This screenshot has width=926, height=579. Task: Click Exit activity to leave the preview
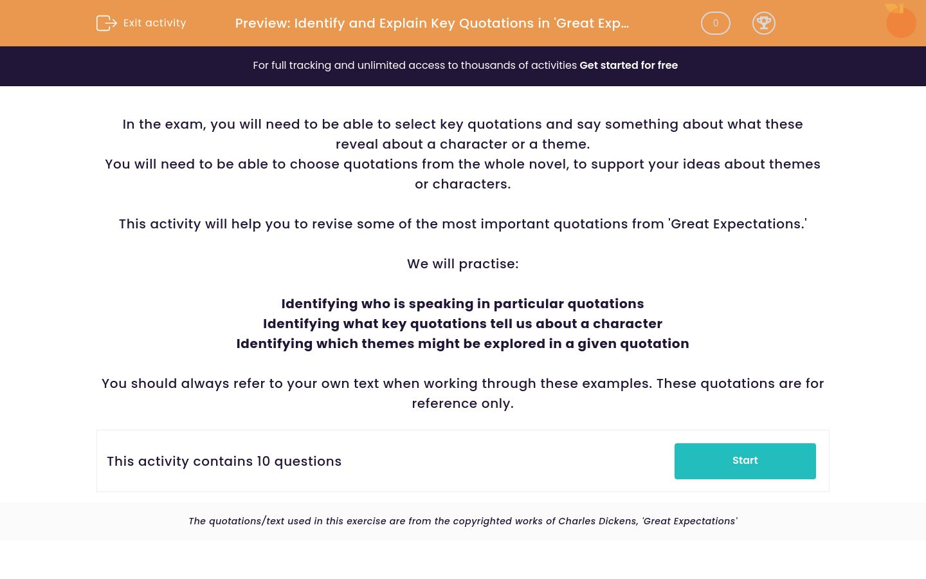click(154, 23)
